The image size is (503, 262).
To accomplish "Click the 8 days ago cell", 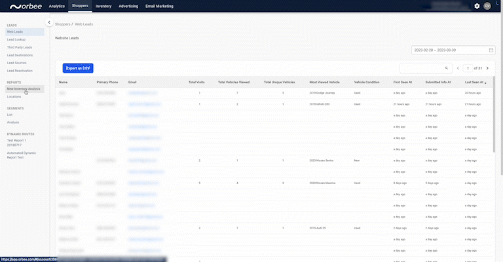I will click(400, 183).
